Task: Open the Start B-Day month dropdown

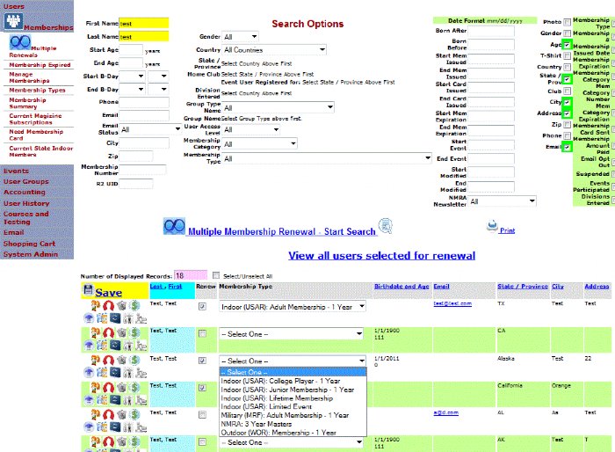Action: pyautogui.click(x=132, y=77)
